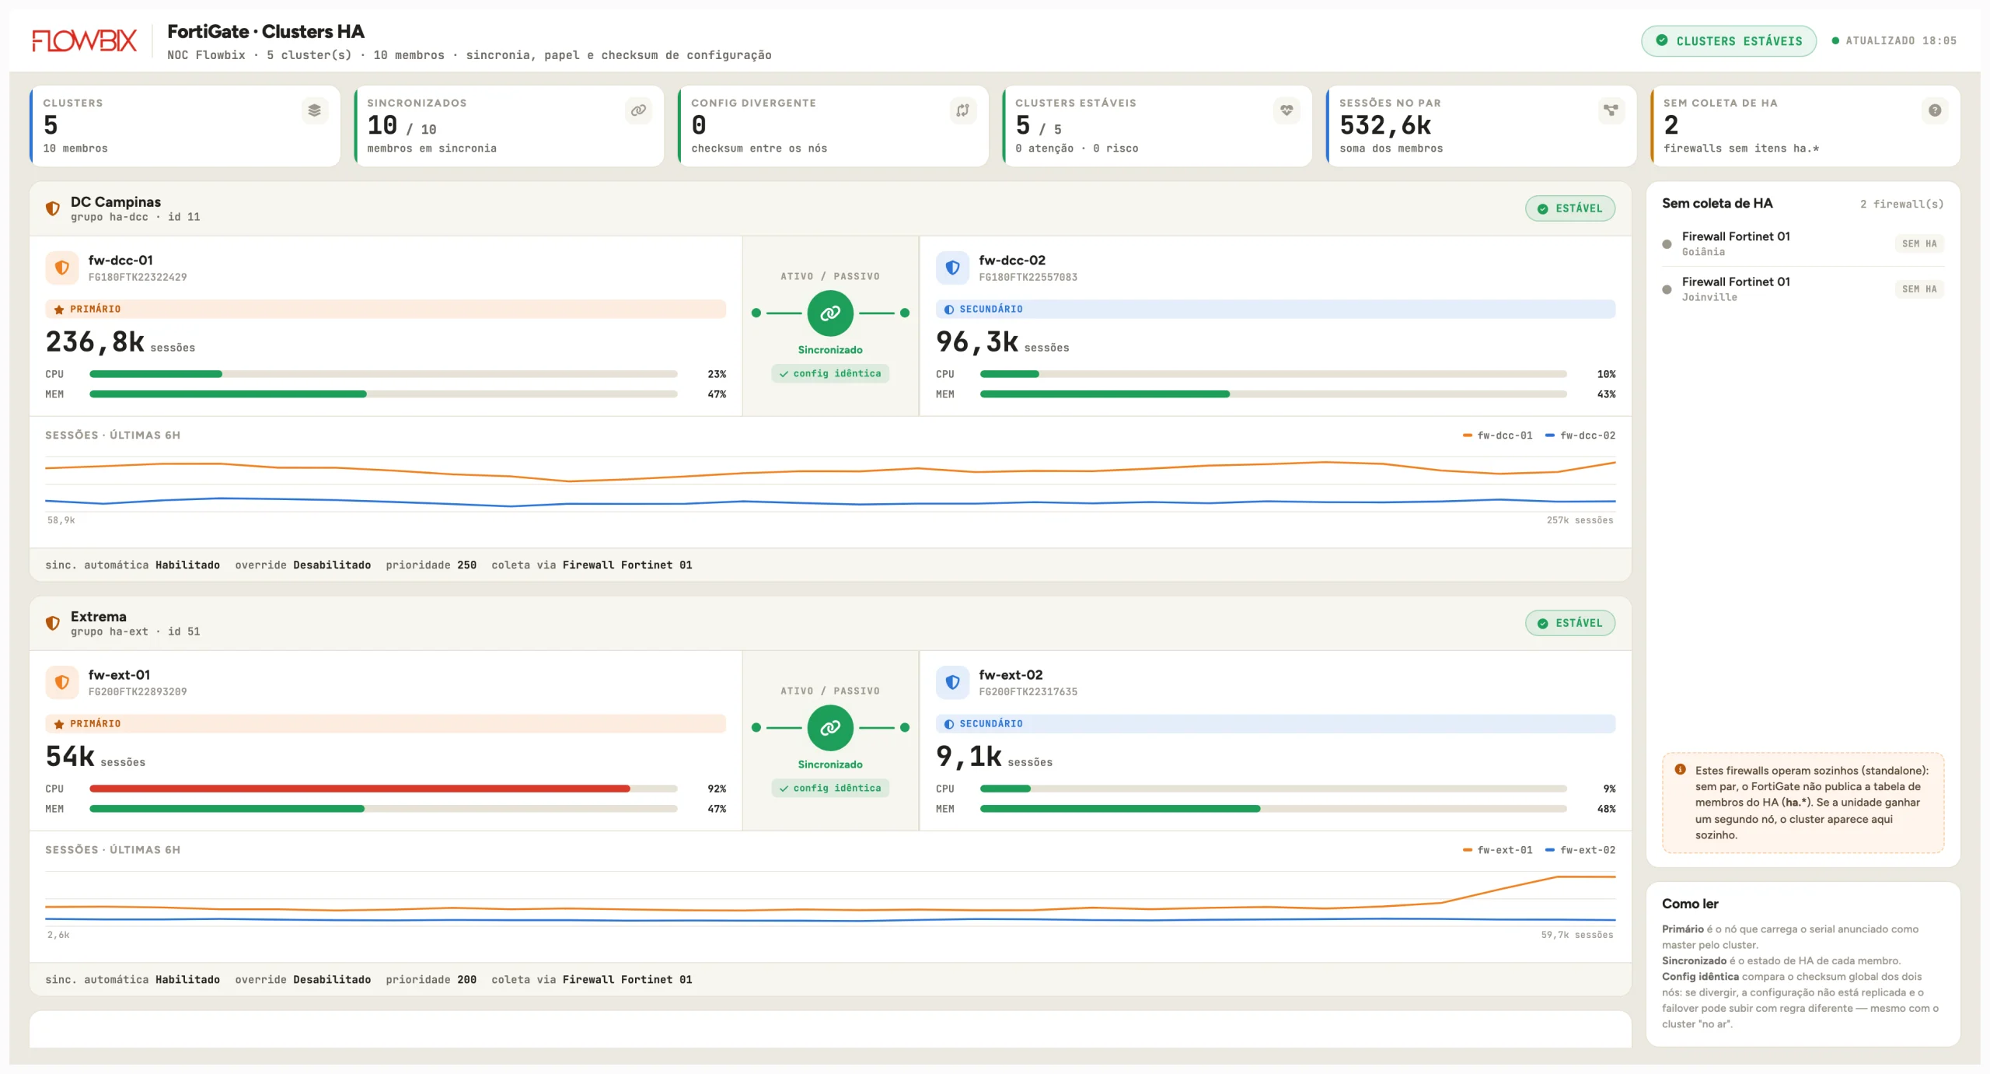1990x1074 pixels.
Task: Click the Como ler heading
Action: point(1690,904)
